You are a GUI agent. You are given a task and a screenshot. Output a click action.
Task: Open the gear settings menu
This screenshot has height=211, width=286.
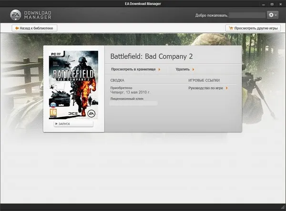pos(272,15)
